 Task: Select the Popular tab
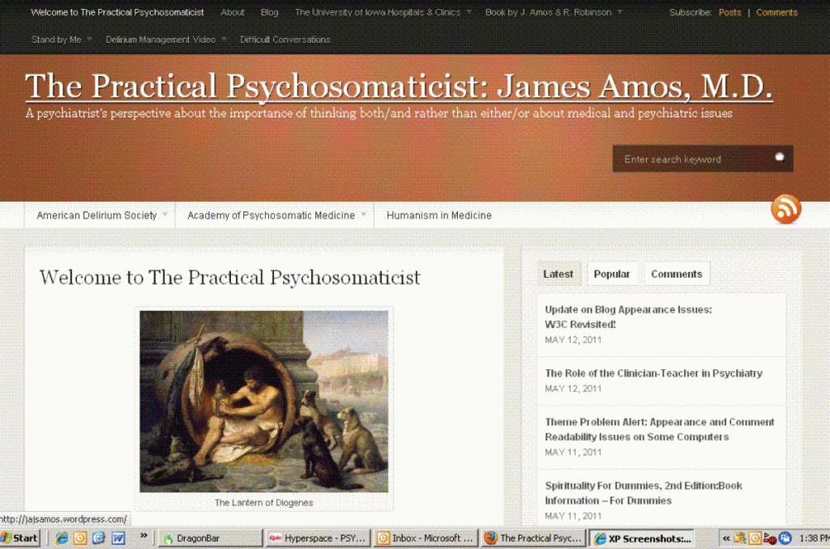coord(612,274)
